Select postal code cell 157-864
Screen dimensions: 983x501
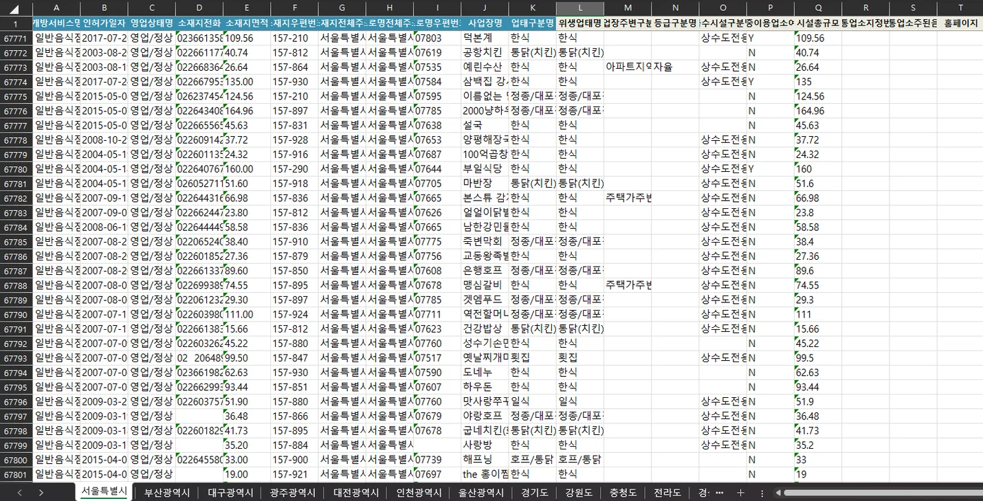pos(294,67)
